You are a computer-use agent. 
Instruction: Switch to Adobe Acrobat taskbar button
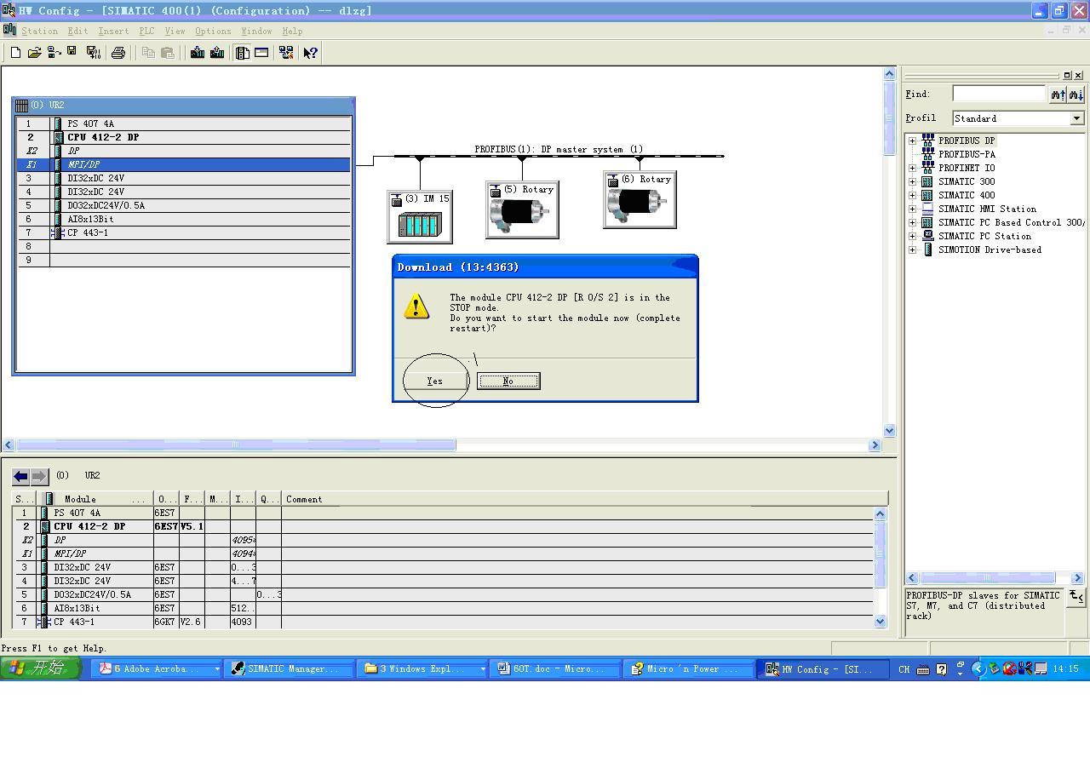[x=158, y=668]
